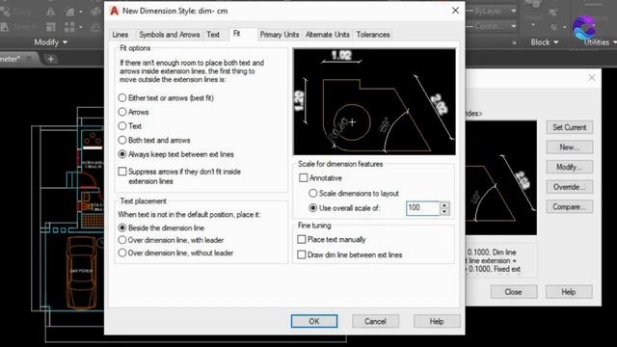Add a new drawing tab with plus
Image resolution: width=617 pixels, height=347 pixels.
click(51, 59)
